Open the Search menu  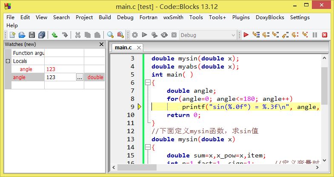(62, 17)
